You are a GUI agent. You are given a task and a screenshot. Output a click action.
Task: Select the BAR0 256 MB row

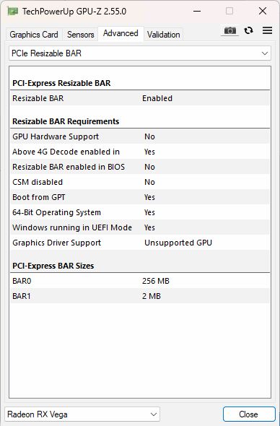pyautogui.click(x=141, y=281)
